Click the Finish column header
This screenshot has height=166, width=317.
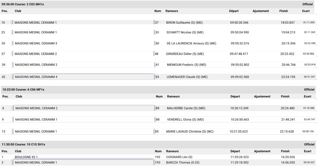pyautogui.click(x=284, y=11)
